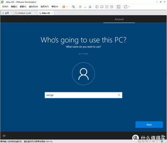Viewport: 167px width, 143px height.
Task: Click the teal message log icon in status bar
Action: pyautogui.click(x=162, y=141)
